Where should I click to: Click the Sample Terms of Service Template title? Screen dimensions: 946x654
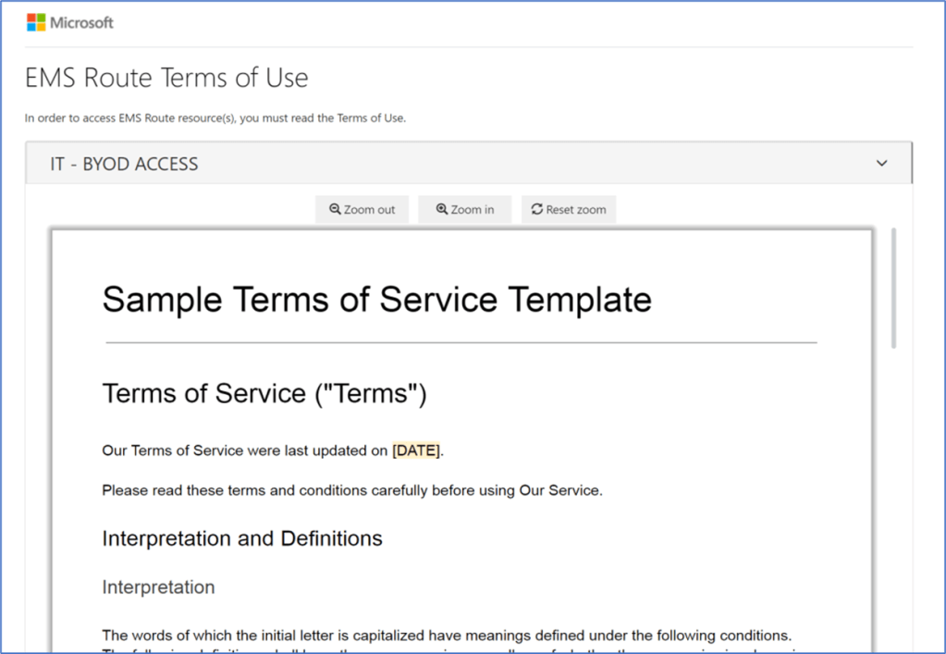376,300
